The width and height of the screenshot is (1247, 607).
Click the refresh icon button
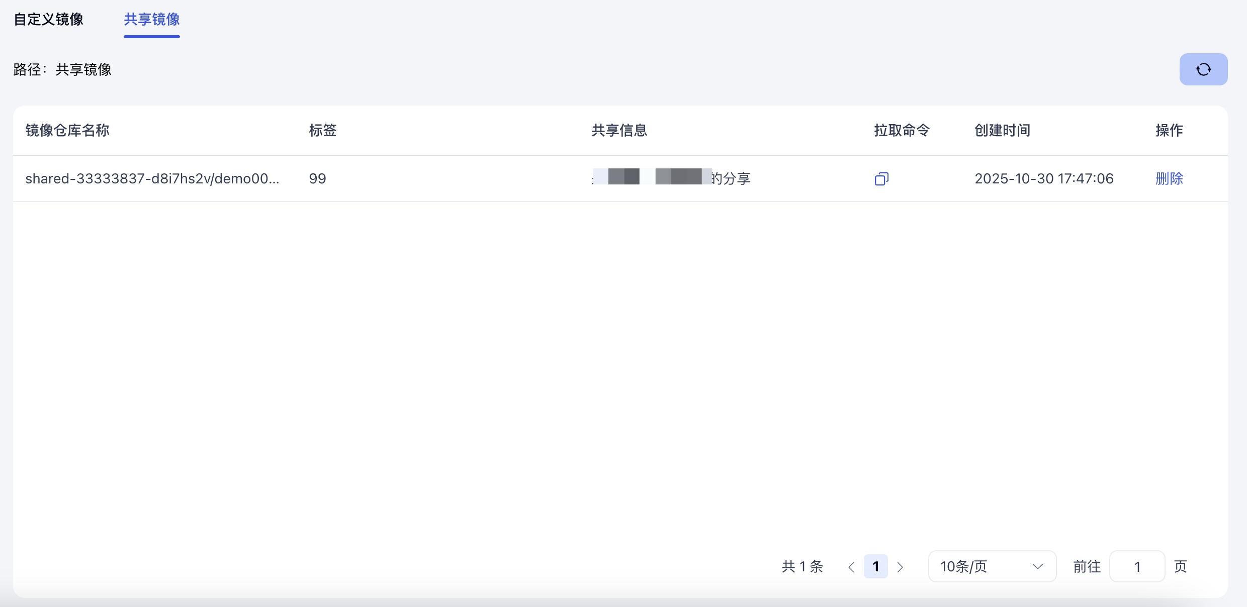click(1203, 69)
